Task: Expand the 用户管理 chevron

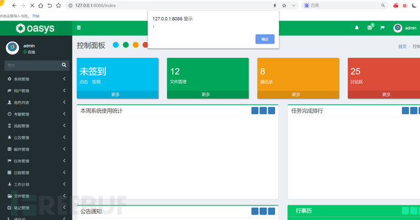Action: click(x=65, y=91)
